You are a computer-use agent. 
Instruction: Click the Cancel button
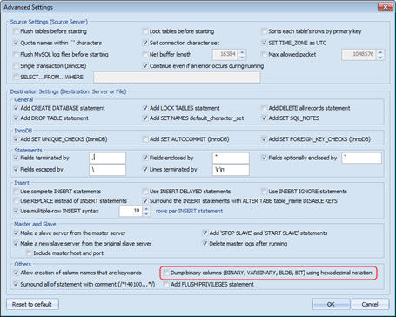click(x=370, y=304)
